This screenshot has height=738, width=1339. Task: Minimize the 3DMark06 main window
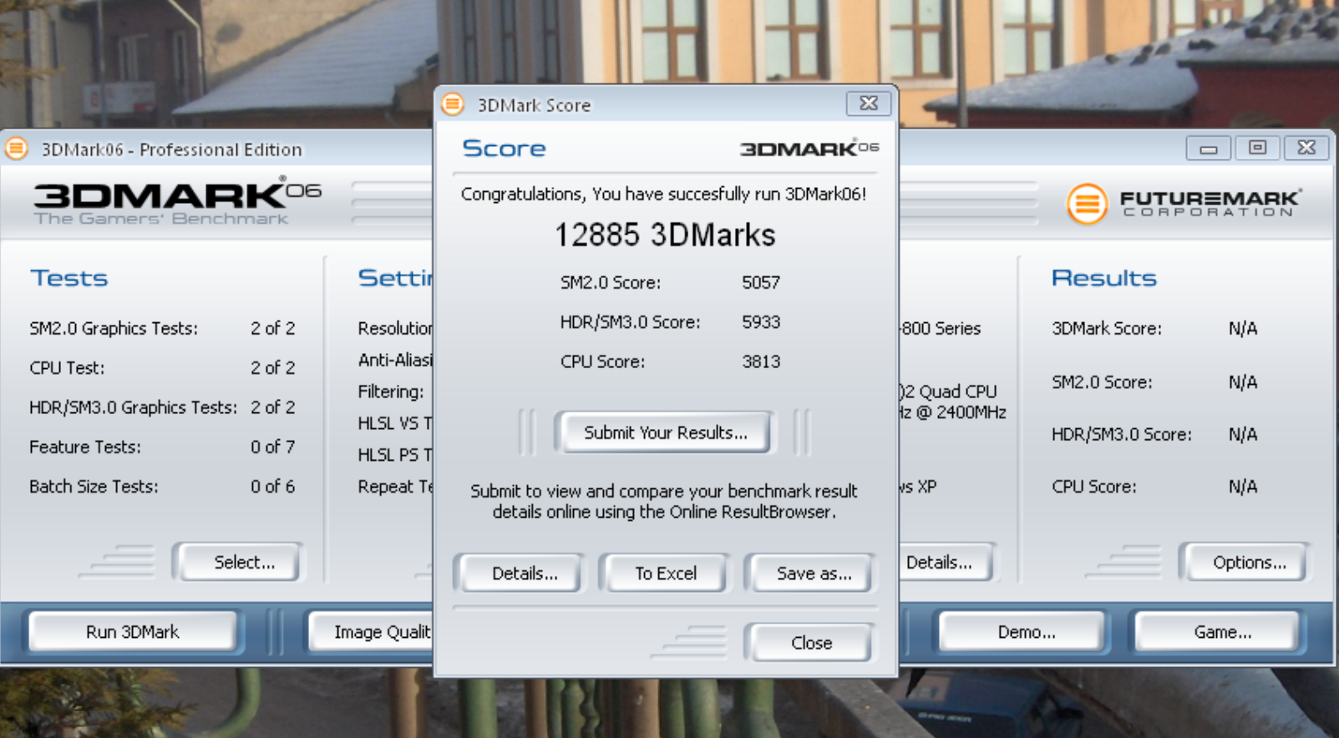(1208, 149)
